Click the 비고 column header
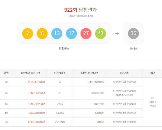This screenshot has height=130, width=162. [153, 73]
